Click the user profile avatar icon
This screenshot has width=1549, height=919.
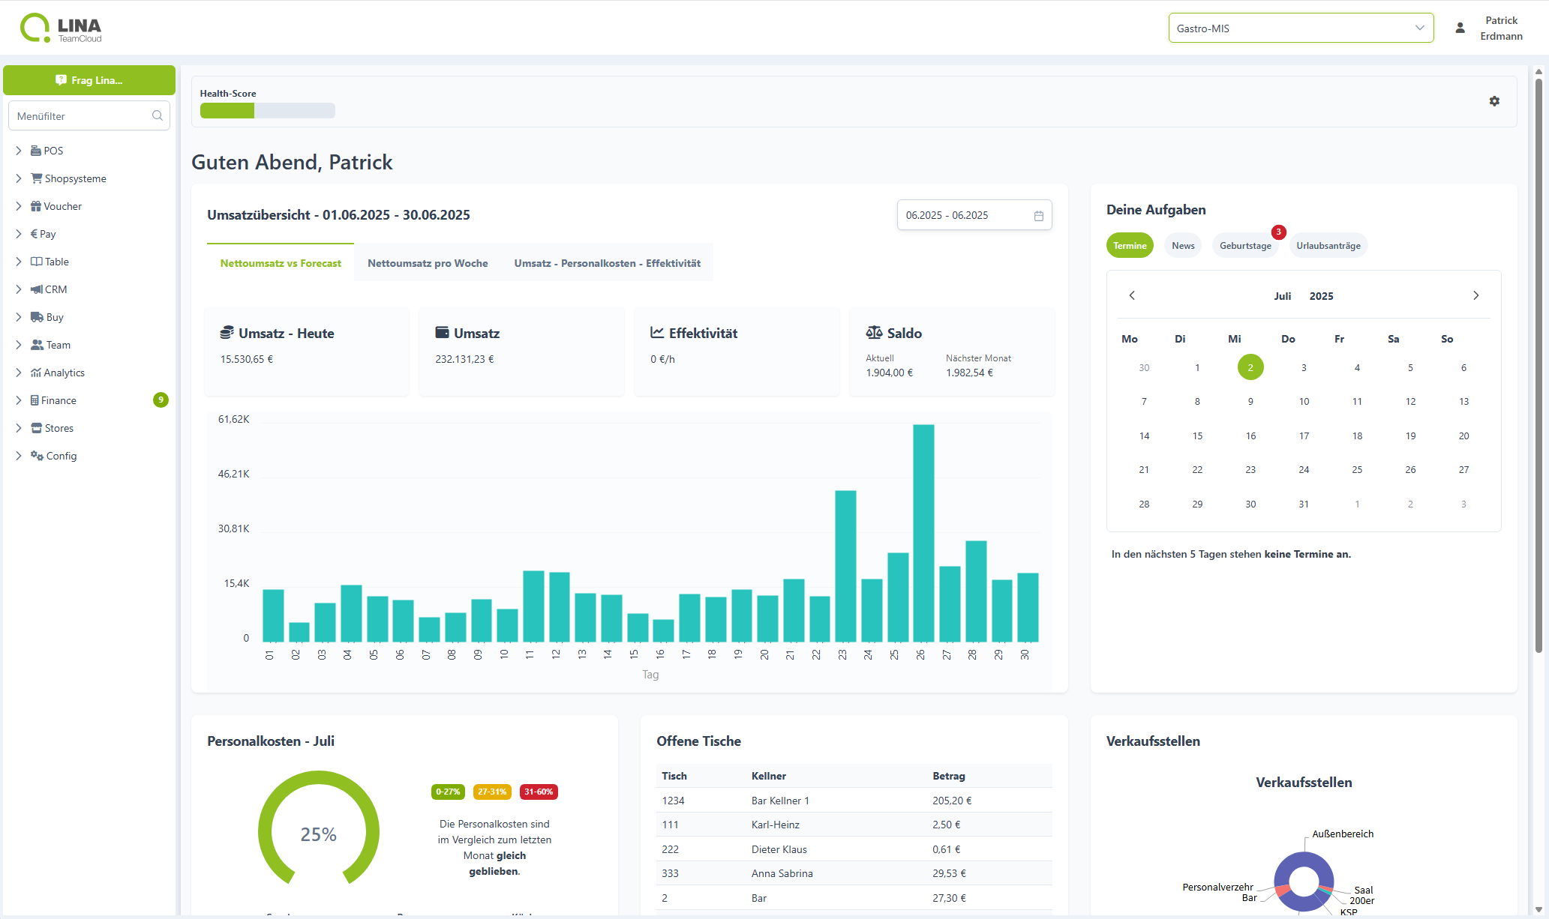[1460, 28]
